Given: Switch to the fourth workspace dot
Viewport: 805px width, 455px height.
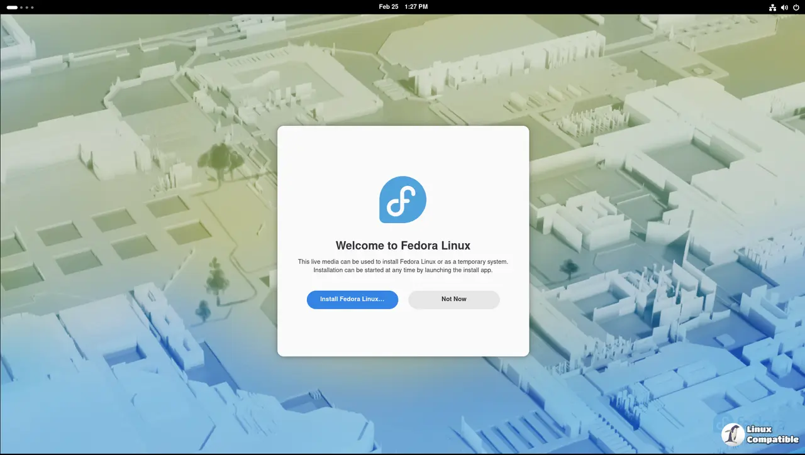Looking at the screenshot, I should tap(32, 8).
